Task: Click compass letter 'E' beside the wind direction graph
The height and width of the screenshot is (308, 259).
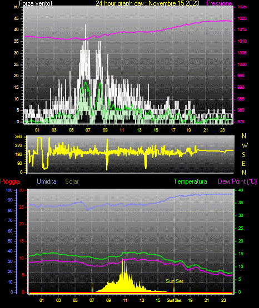Action: (243, 163)
